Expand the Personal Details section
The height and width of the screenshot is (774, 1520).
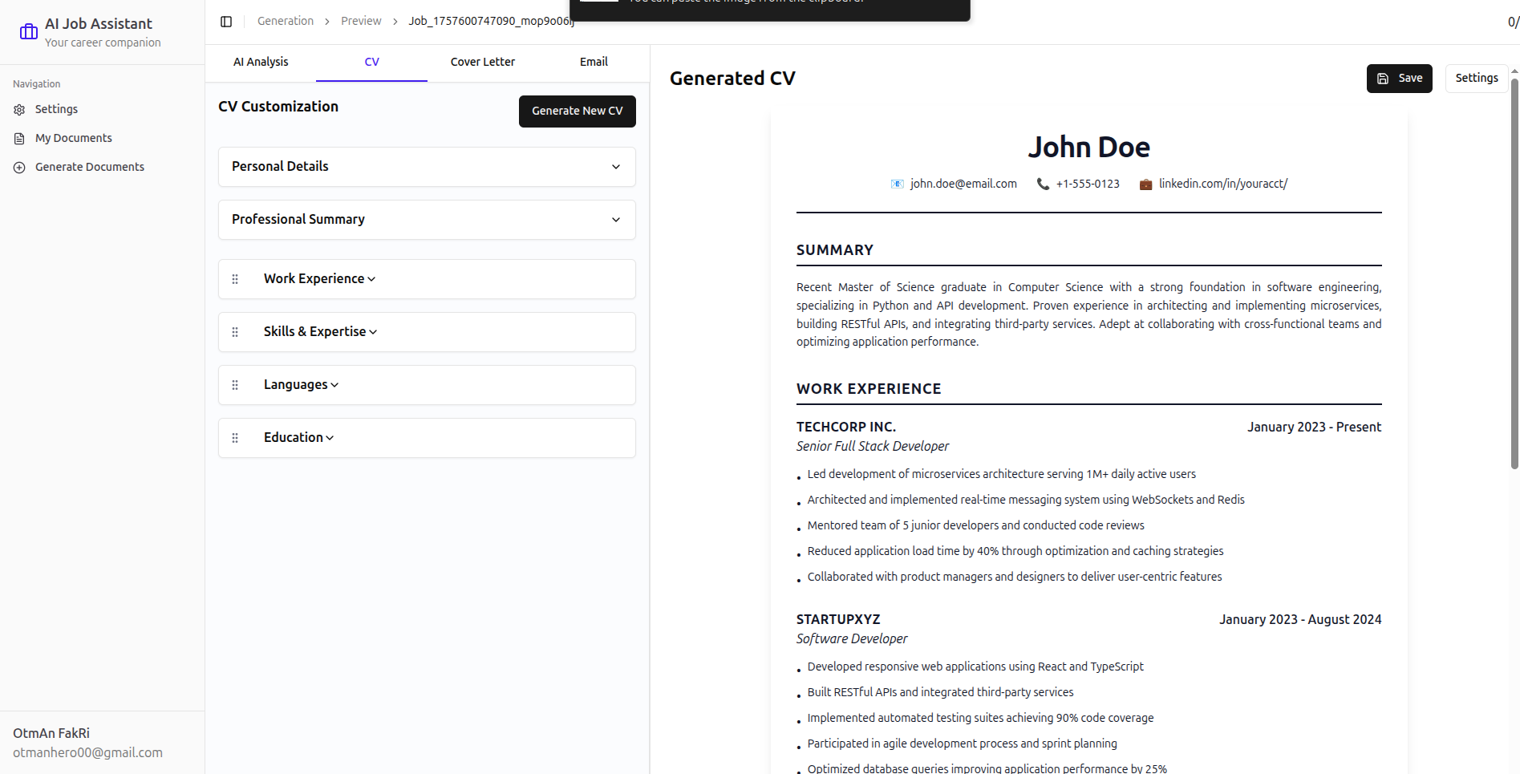pyautogui.click(x=427, y=167)
